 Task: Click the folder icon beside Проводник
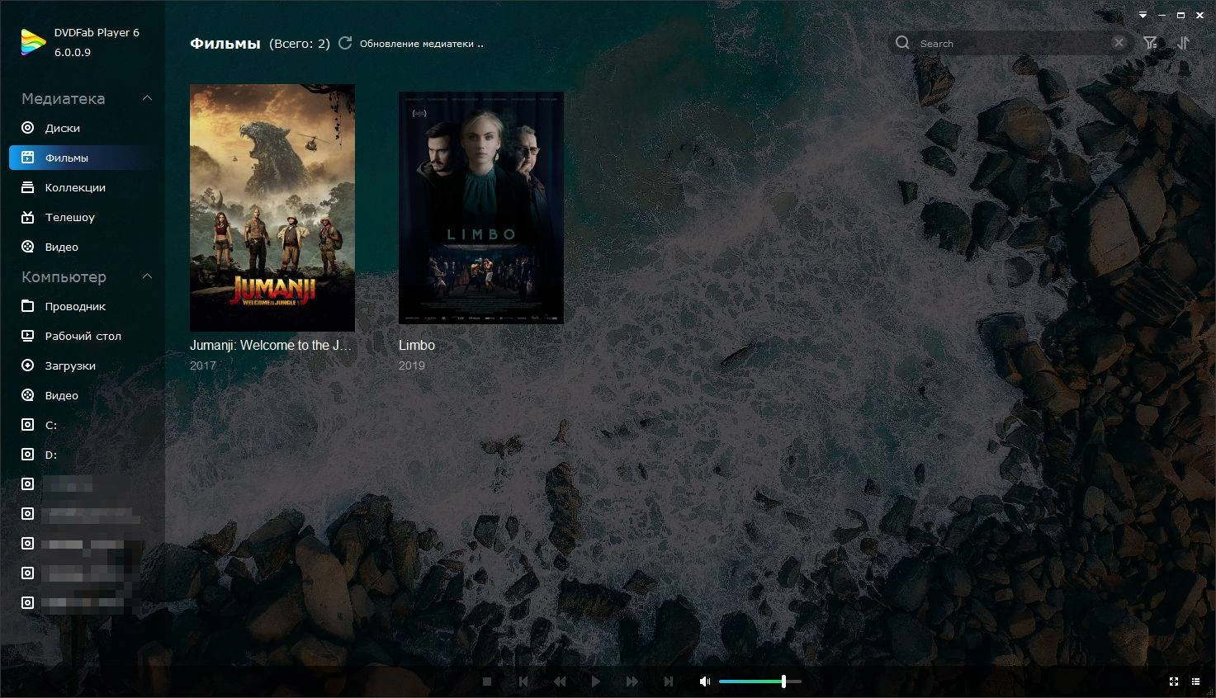pyautogui.click(x=27, y=306)
